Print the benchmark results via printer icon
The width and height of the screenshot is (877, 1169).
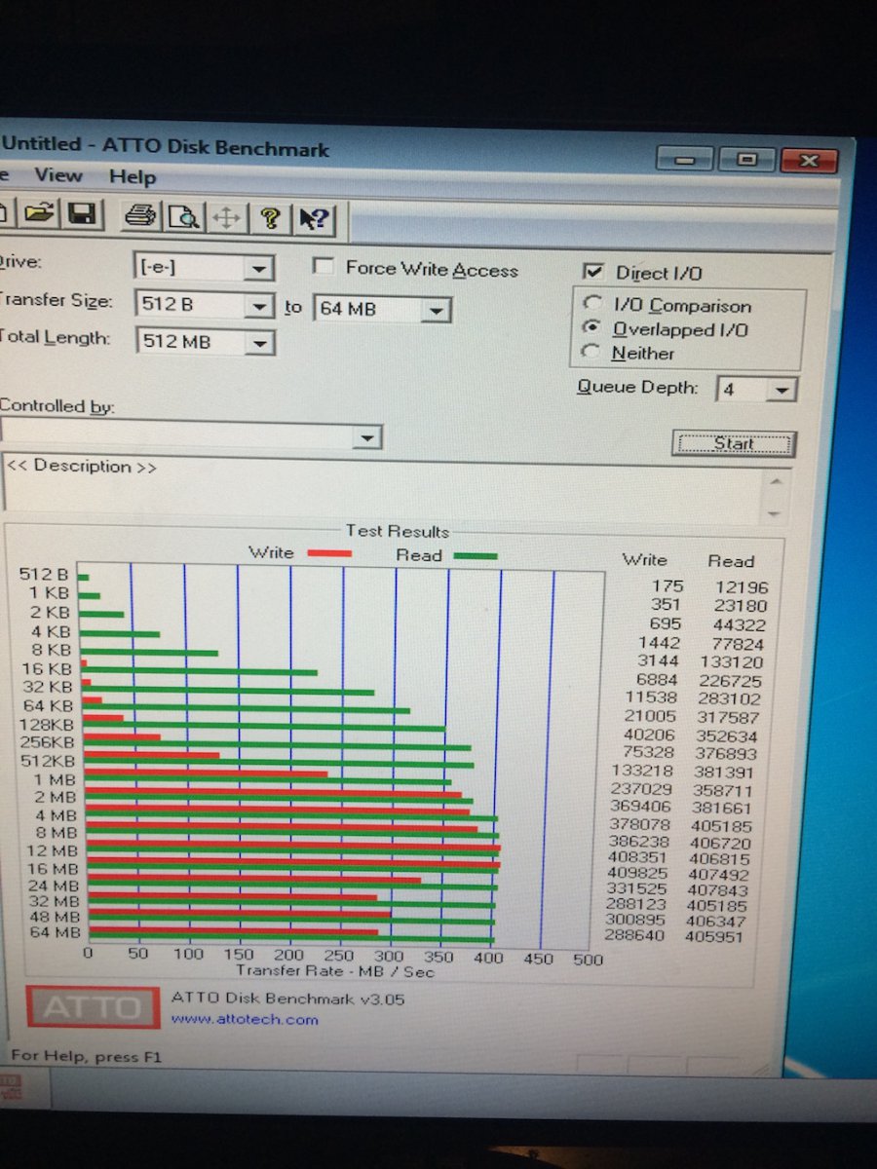click(x=141, y=216)
